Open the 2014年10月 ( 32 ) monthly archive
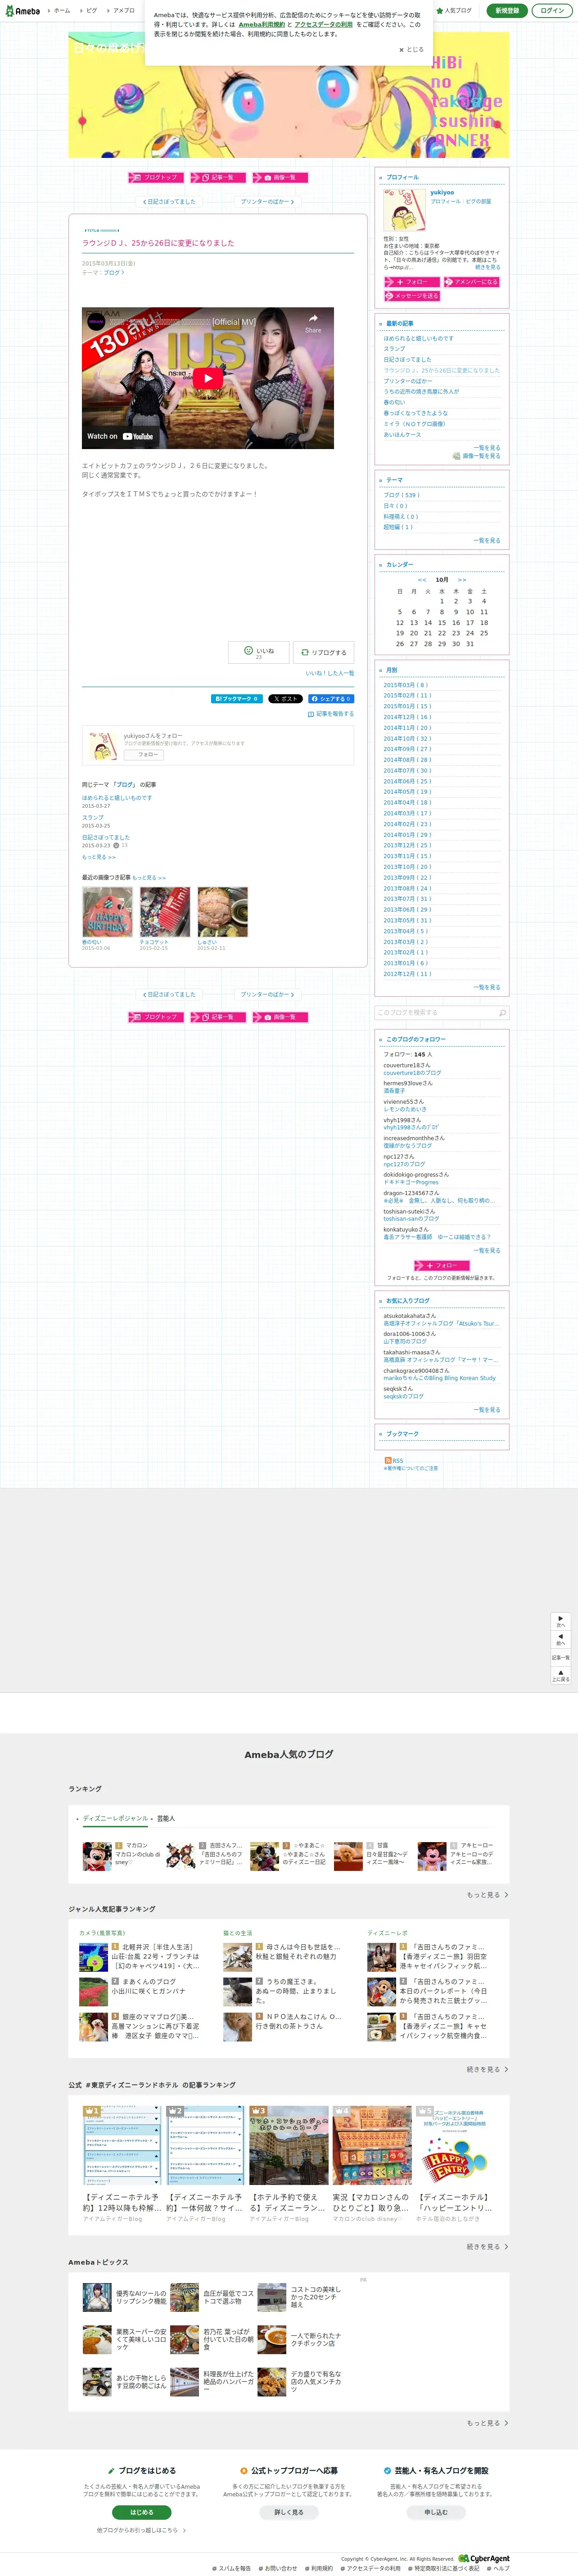578x2576 pixels. click(x=407, y=738)
